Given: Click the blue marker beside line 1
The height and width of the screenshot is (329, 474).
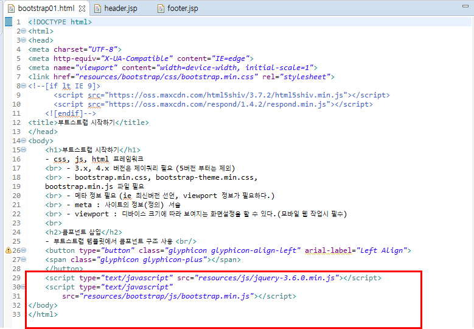Looking at the screenshot, I should click(x=9, y=21).
